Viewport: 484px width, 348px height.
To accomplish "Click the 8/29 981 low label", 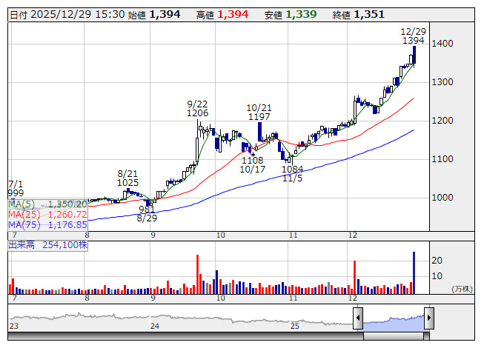I will point(147,213).
